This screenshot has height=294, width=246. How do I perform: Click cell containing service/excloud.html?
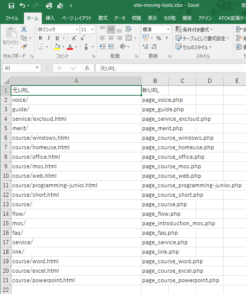coord(76,119)
